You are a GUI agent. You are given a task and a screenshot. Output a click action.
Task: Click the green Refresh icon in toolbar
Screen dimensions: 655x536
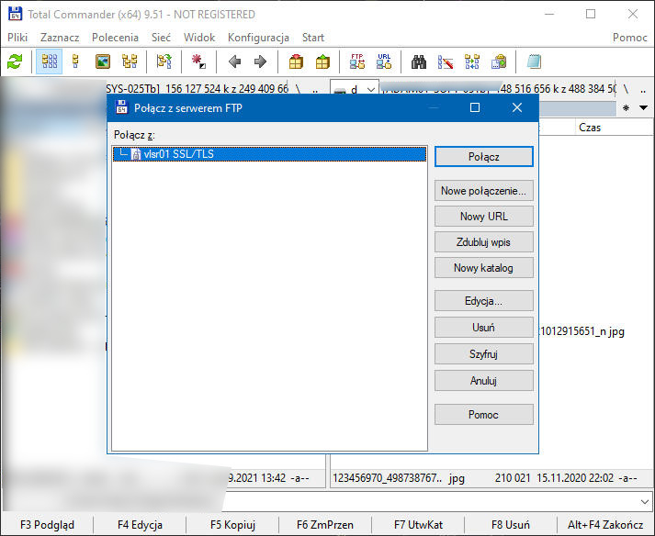tap(15, 61)
